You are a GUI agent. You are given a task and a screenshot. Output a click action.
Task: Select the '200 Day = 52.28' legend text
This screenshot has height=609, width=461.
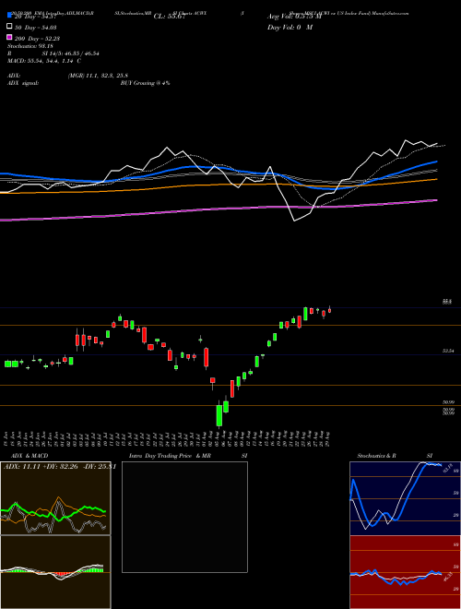pyautogui.click(x=37, y=39)
